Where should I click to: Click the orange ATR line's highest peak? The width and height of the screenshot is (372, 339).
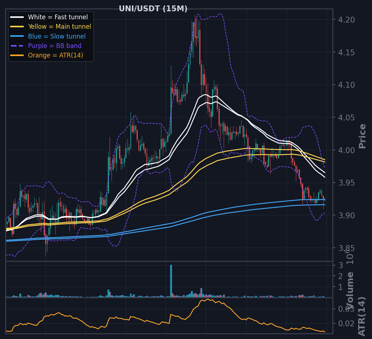(208, 299)
